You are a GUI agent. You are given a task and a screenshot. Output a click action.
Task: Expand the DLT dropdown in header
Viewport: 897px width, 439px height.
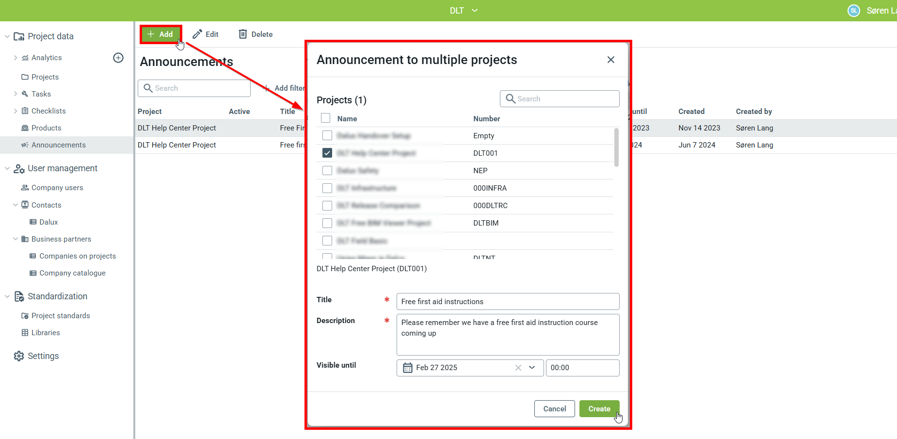475,11
